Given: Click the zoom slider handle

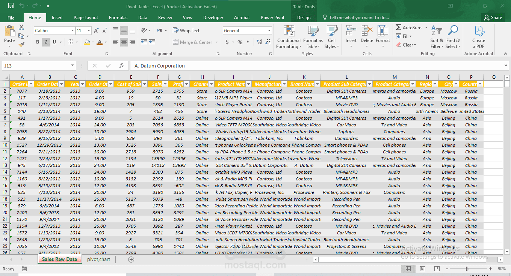Looking at the screenshot, I should 467,269.
